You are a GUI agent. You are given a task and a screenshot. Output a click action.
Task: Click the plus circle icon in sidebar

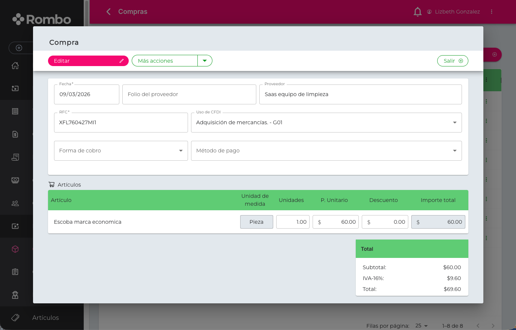coord(19,48)
